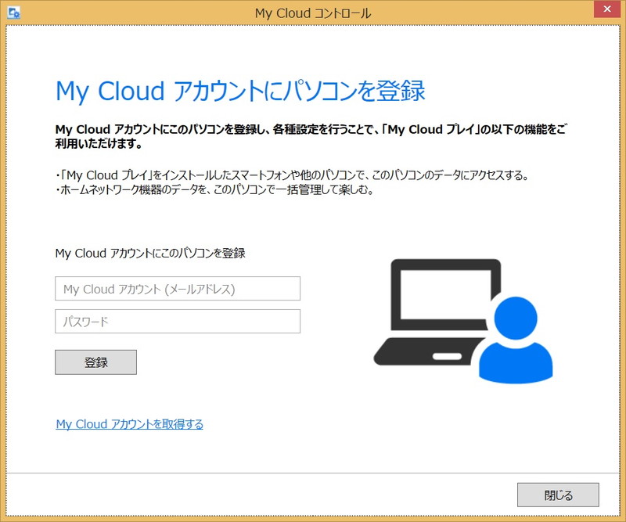Click the bullet about スマートフォン data access
Image resolution: width=626 pixels, height=522 pixels.
(x=291, y=175)
